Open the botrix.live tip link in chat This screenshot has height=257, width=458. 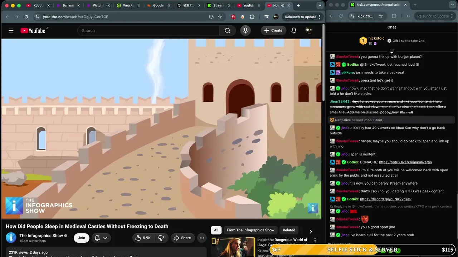[x=405, y=162]
